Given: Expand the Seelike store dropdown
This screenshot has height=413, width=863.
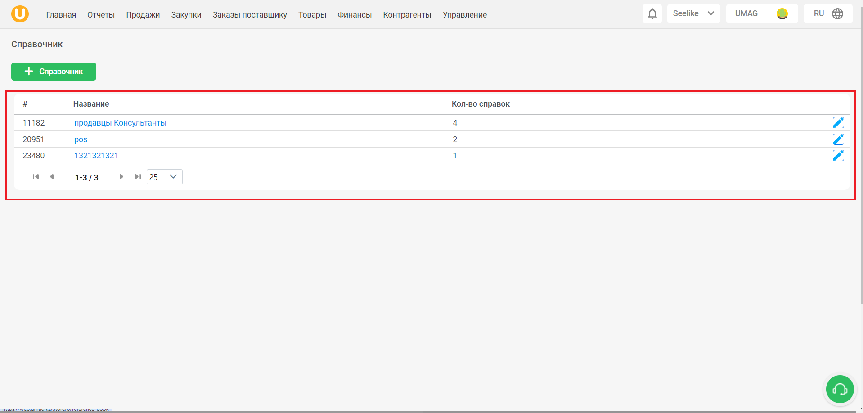Looking at the screenshot, I should (693, 14).
